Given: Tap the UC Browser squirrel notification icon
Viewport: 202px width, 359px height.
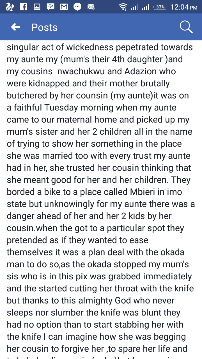Looking at the screenshot, I should tap(10, 7).
